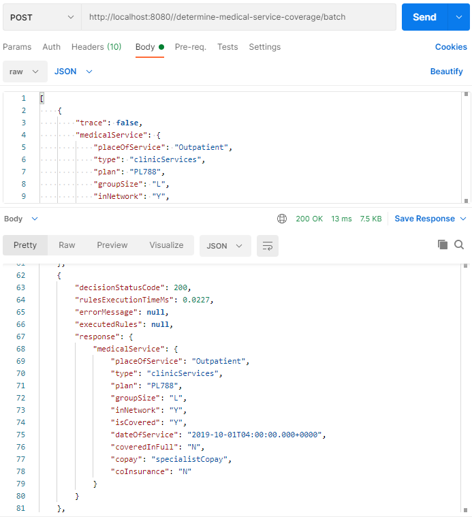Click the request URL input field

tap(238, 17)
